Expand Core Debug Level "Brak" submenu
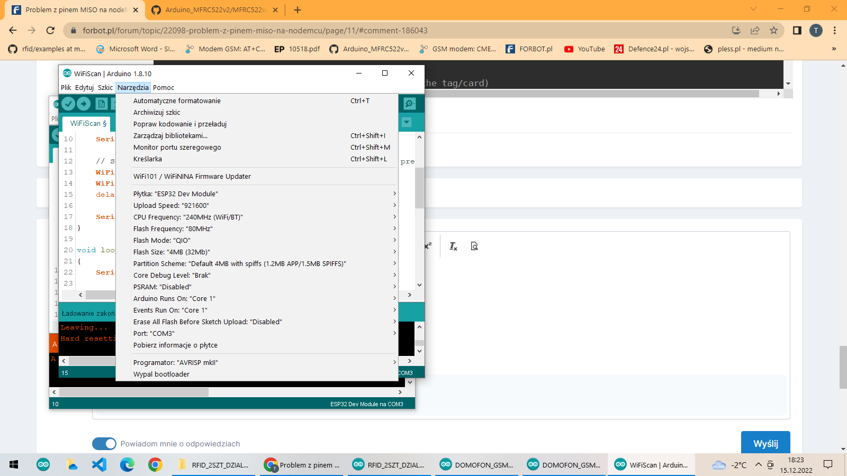Image resolution: width=847 pixels, height=476 pixels. [x=257, y=275]
